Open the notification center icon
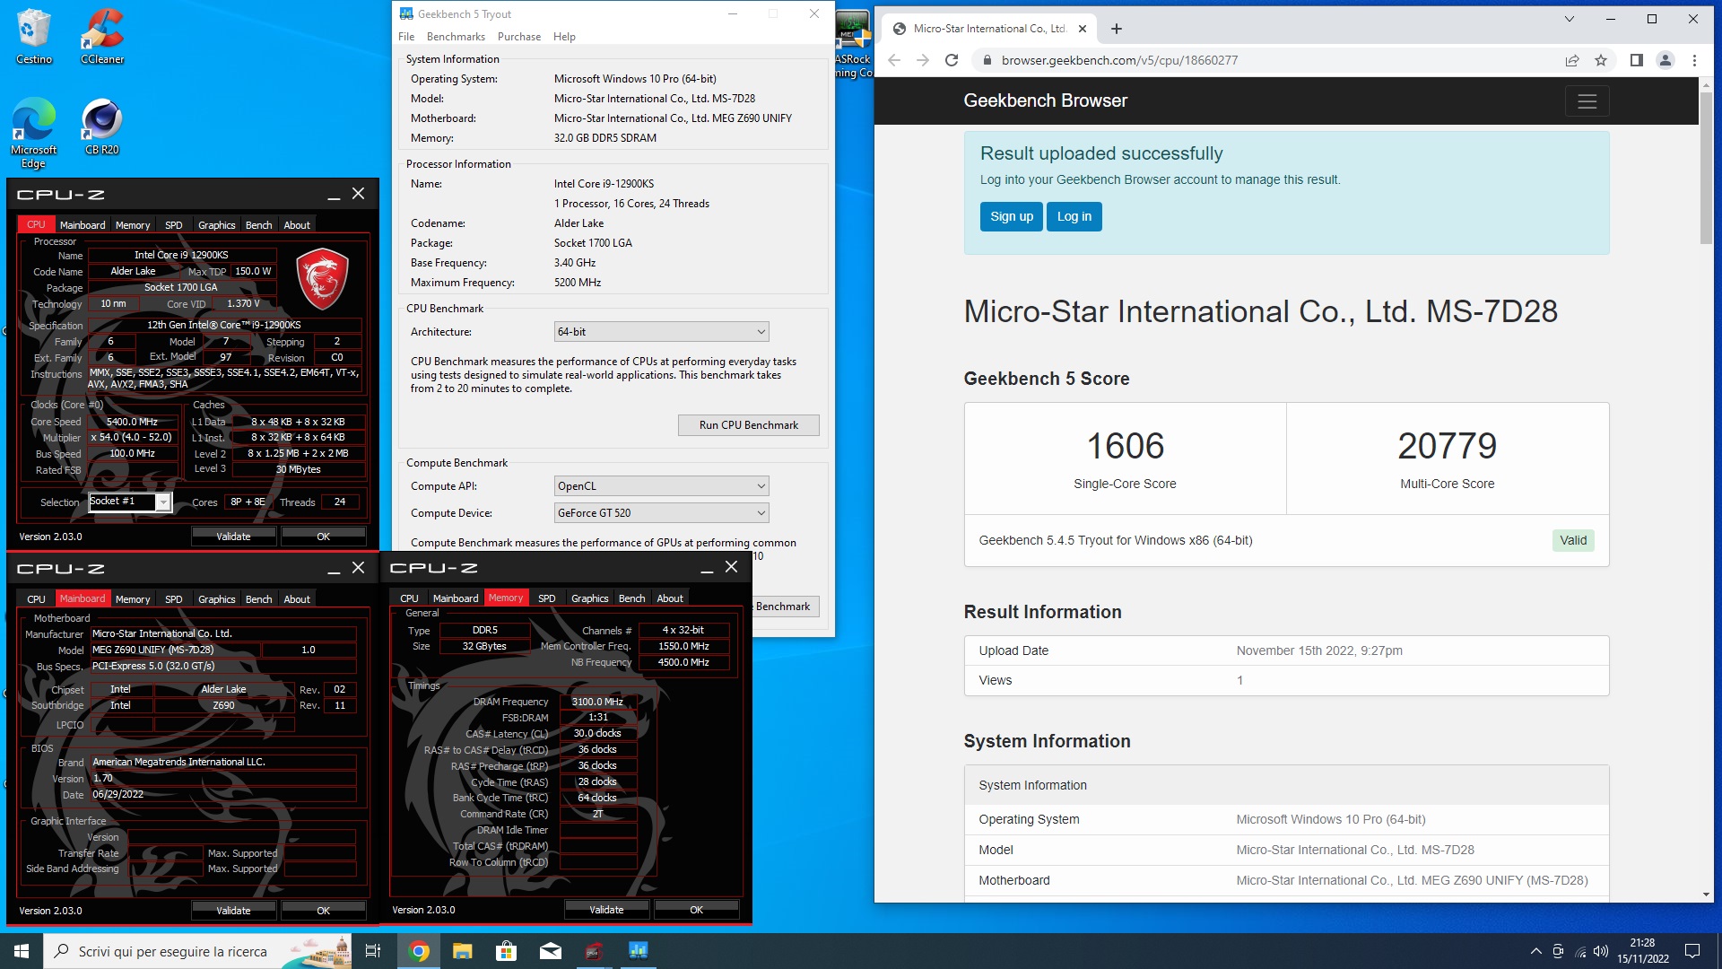The width and height of the screenshot is (1722, 969). click(x=1692, y=951)
